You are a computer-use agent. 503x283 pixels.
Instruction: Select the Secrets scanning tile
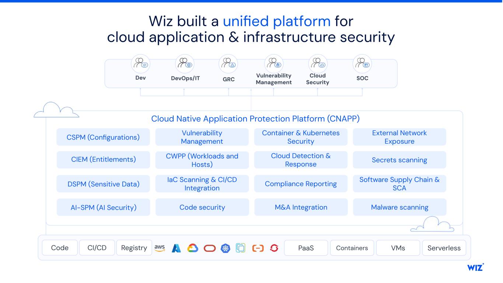399,160
